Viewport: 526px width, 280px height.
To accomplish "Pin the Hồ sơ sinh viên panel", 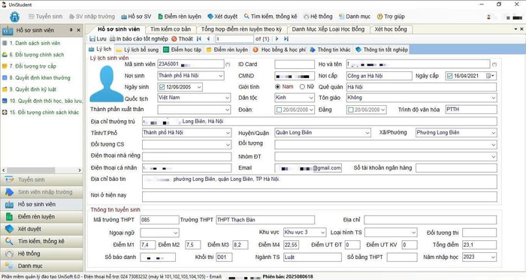I will pyautogui.click(x=71, y=30).
